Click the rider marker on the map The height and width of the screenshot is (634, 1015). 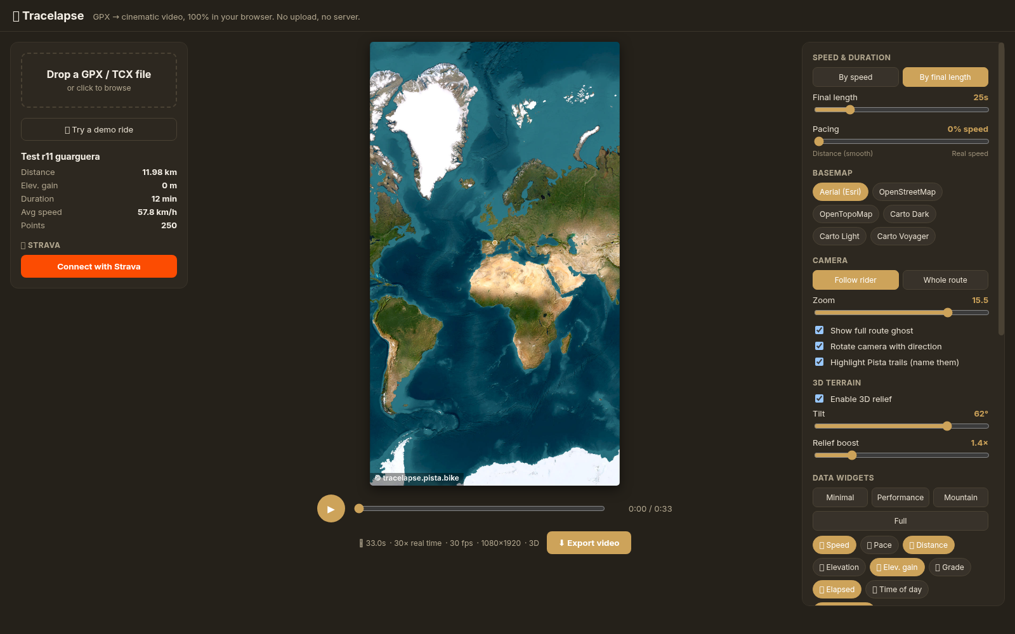[x=495, y=242]
